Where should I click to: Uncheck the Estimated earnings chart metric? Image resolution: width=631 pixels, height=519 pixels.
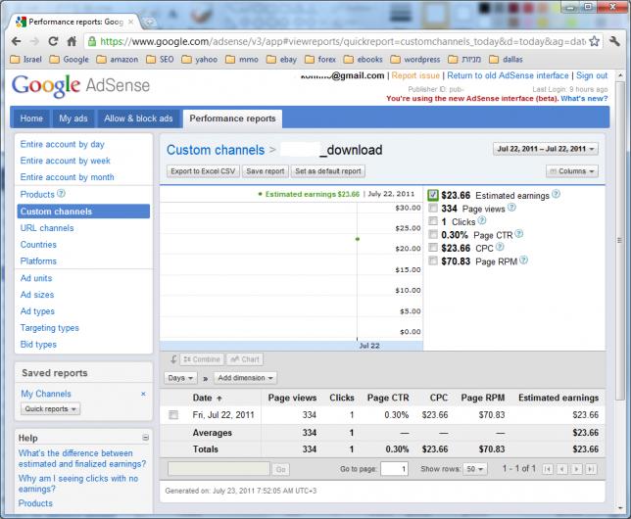tap(433, 195)
